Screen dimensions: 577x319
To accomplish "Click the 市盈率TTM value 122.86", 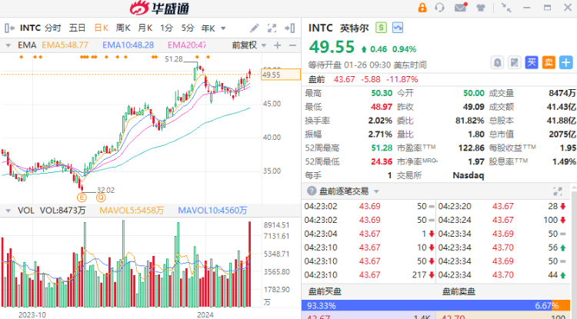I will click(471, 148).
